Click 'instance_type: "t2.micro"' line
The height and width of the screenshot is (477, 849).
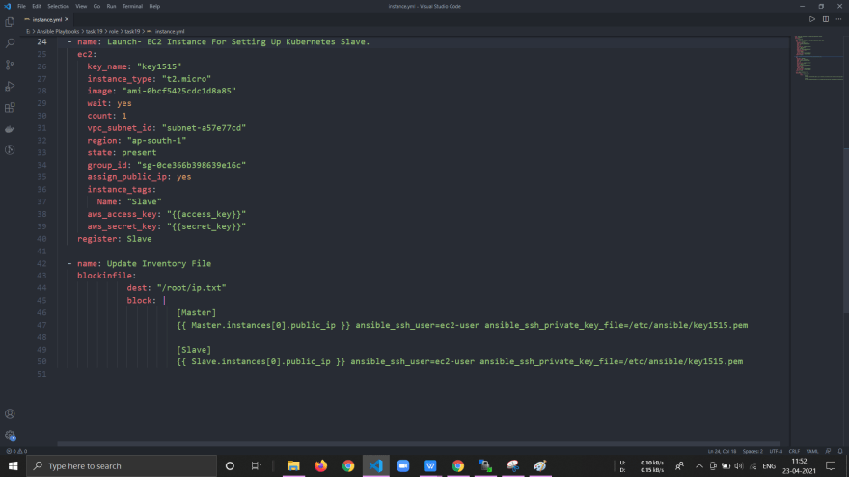click(x=149, y=79)
